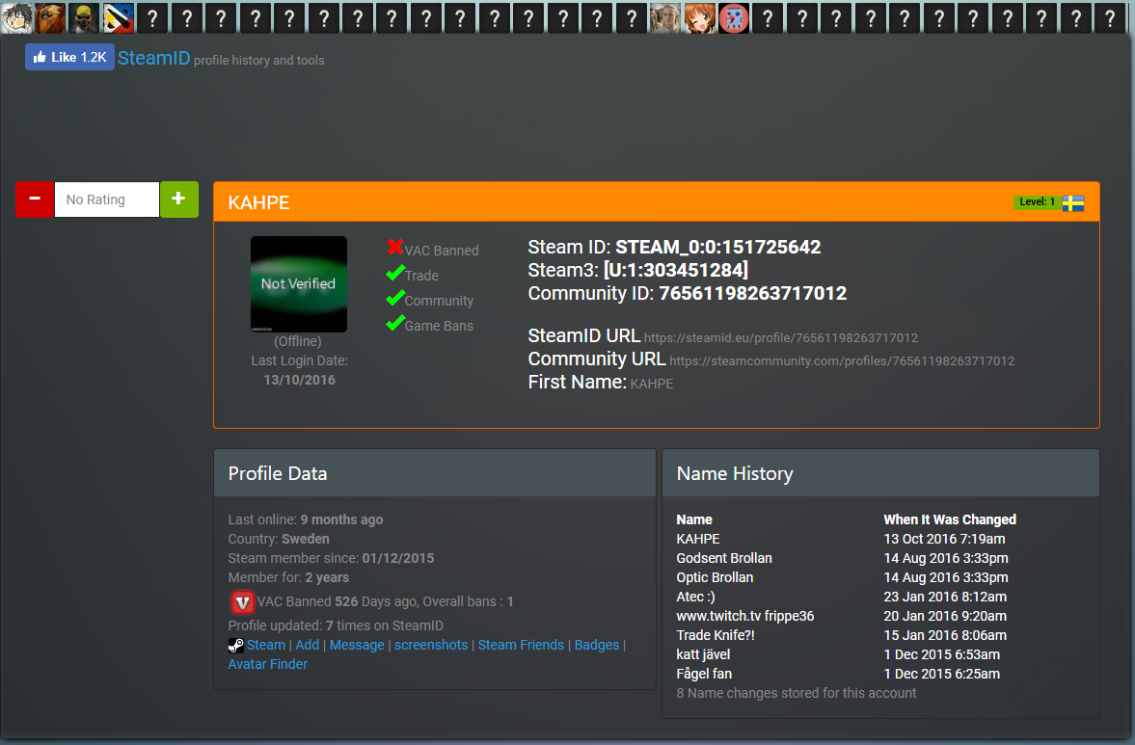
Task: Open the Badges link
Action: 597,645
